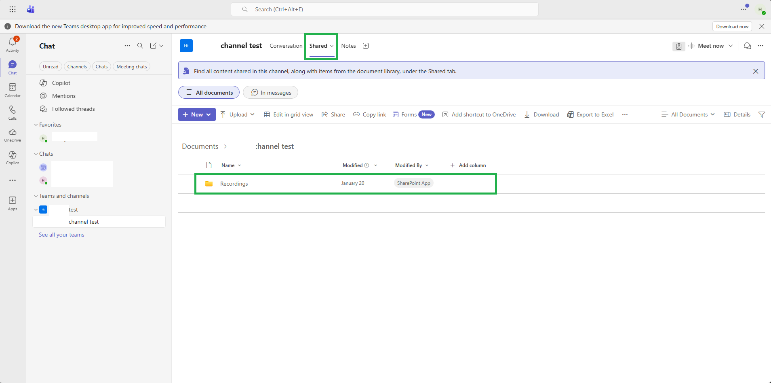771x383 pixels.
Task: Open Calls in the left rail
Action: point(13,113)
